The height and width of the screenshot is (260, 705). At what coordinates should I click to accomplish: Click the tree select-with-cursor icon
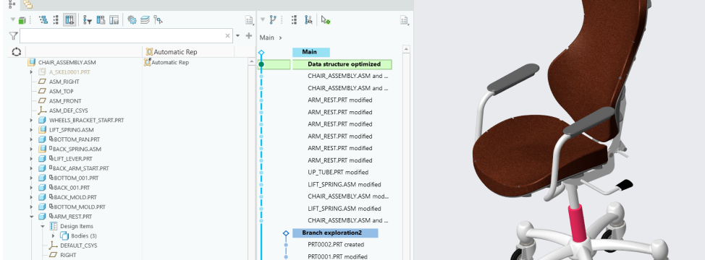click(x=158, y=20)
